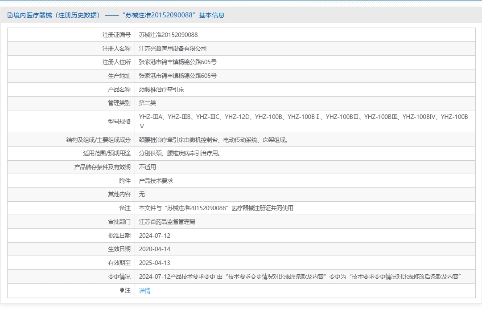Click the value 第二类
Viewport: 482px width, 313px height.
pos(148,103)
